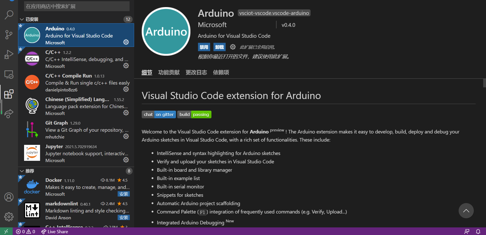Select the Arduino extension in list
This screenshot has width=486, height=235.
tap(76, 35)
